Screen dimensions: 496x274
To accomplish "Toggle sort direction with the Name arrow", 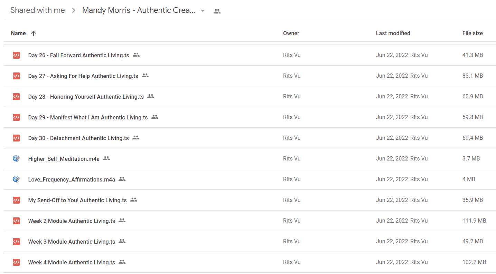I will coord(33,33).
